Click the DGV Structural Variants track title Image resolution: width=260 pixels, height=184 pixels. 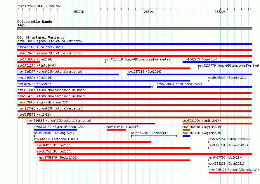(x=41, y=37)
